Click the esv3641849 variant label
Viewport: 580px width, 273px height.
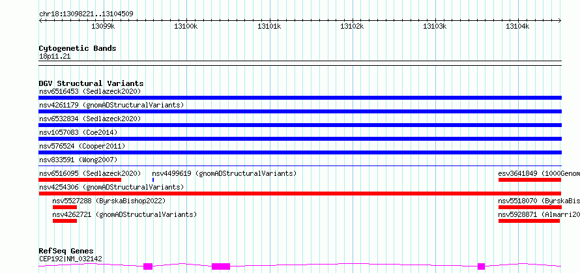click(539, 173)
